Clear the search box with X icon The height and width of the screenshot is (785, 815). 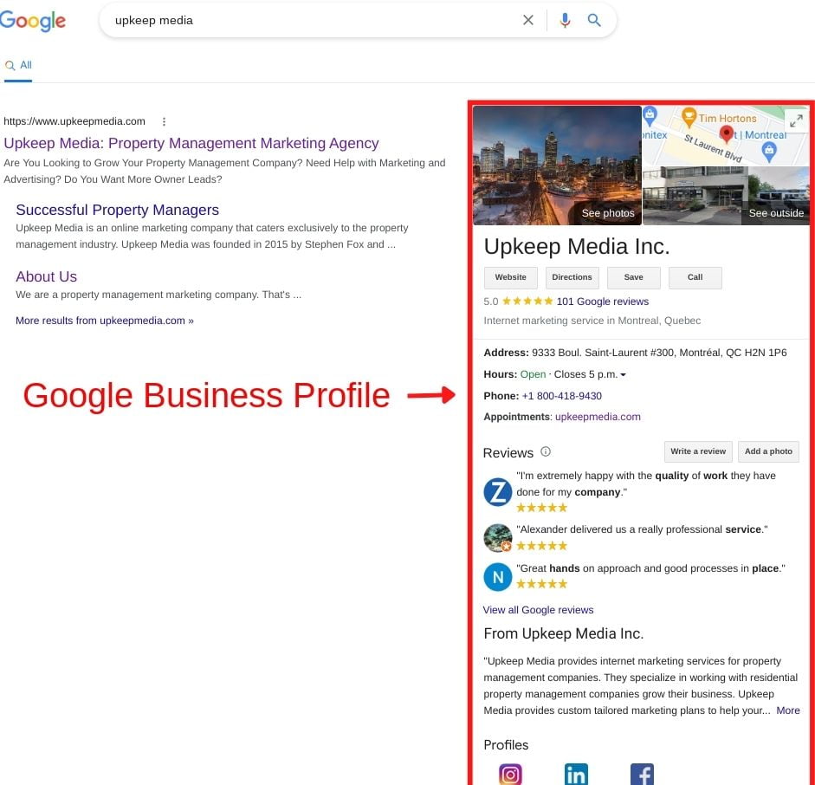coord(527,20)
